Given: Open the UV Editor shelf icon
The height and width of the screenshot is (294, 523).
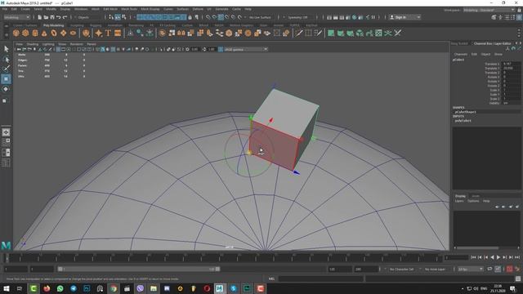Looking at the screenshot, I should pyautogui.click(x=378, y=33).
